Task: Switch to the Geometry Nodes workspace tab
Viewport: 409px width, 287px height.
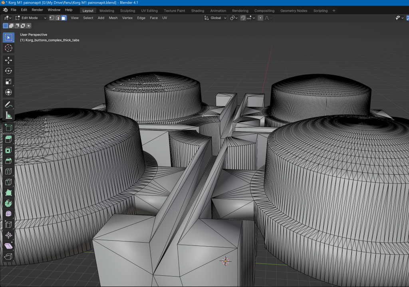Action: (294, 11)
